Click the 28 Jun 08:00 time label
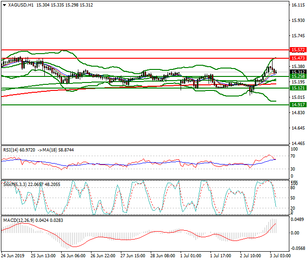The width and height of the screenshot is (308, 261). (x=163, y=256)
